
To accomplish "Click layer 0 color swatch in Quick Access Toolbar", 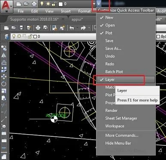I will [60, 4].
